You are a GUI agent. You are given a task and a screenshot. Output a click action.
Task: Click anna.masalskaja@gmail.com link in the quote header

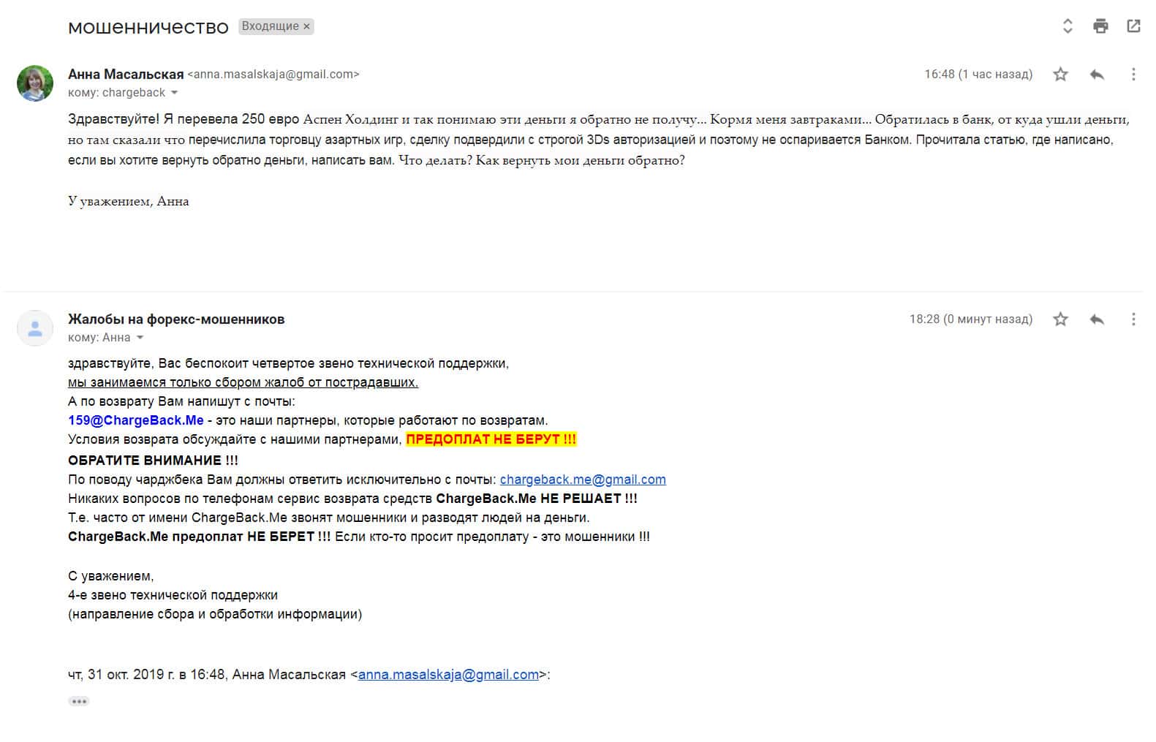pos(448,675)
